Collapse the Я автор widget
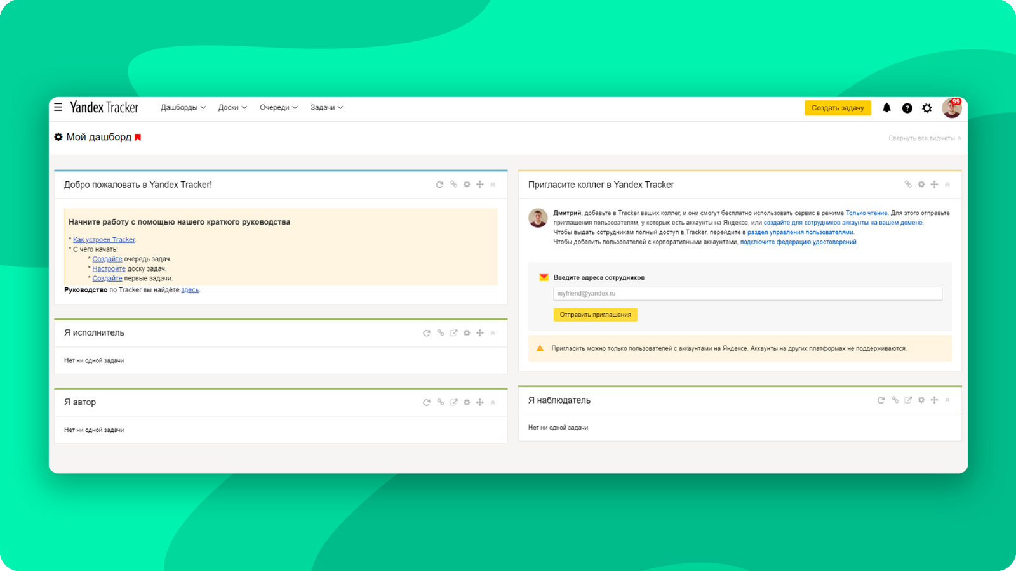Image resolution: width=1016 pixels, height=571 pixels. tap(493, 402)
